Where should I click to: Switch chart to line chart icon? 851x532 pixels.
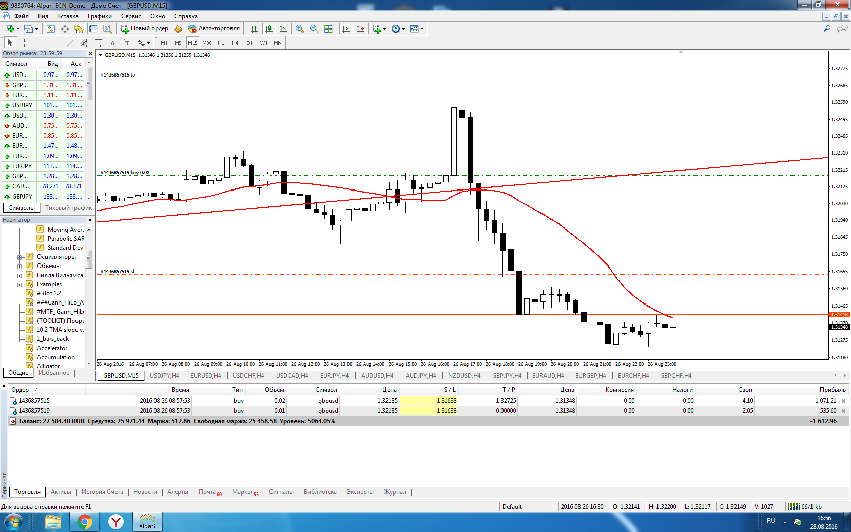pyautogui.click(x=283, y=29)
